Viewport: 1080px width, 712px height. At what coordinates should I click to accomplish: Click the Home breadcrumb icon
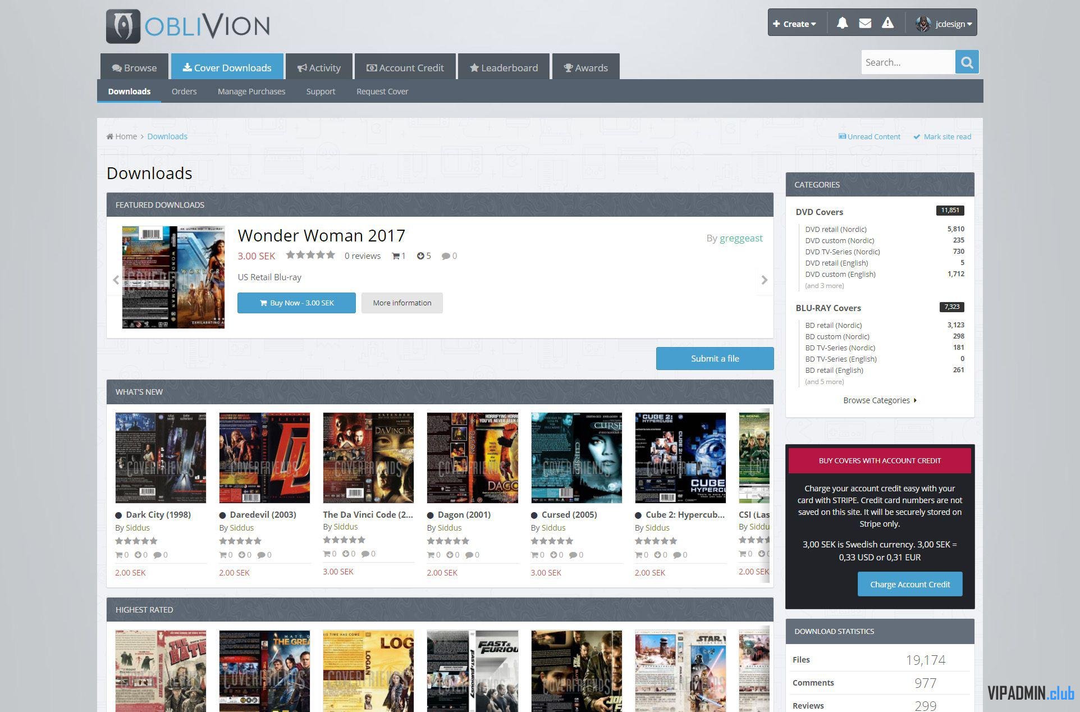110,136
